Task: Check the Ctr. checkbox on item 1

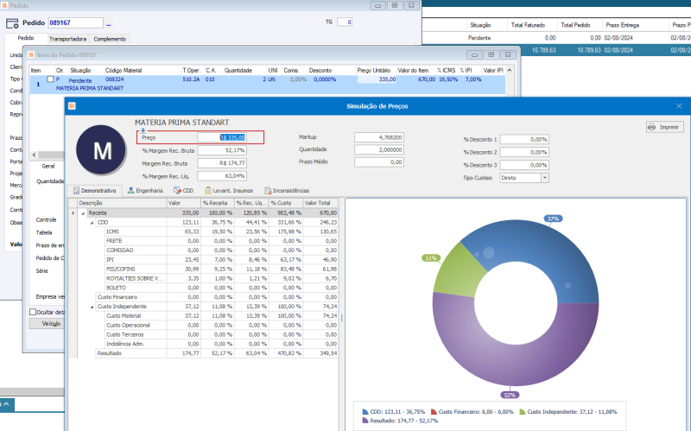Action: (x=50, y=79)
